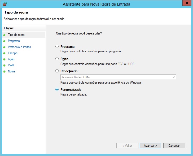The height and width of the screenshot is (156, 193).
Task: Click green bullet next to Escopo step
Action: pos(4,53)
